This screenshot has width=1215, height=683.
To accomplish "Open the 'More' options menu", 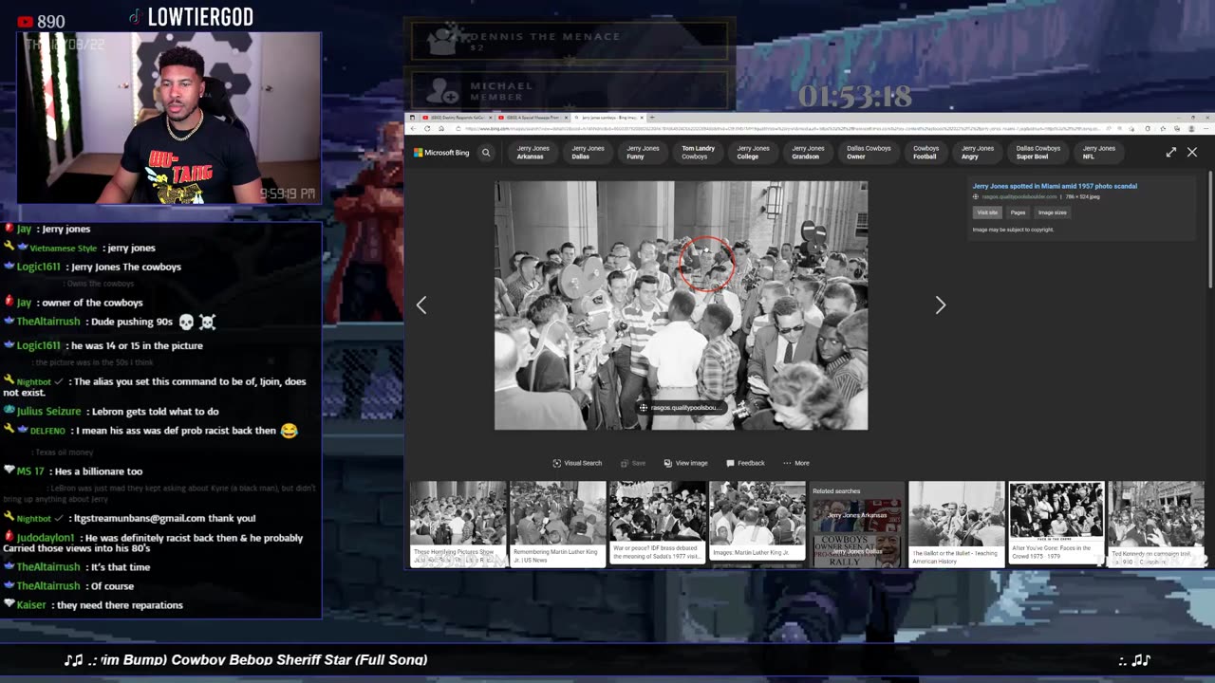I will click(x=796, y=463).
